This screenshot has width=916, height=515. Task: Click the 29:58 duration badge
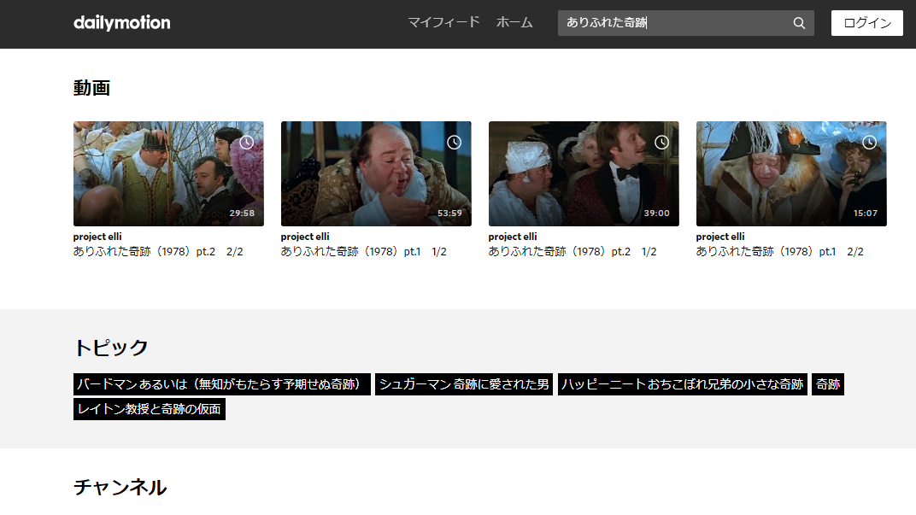point(242,214)
